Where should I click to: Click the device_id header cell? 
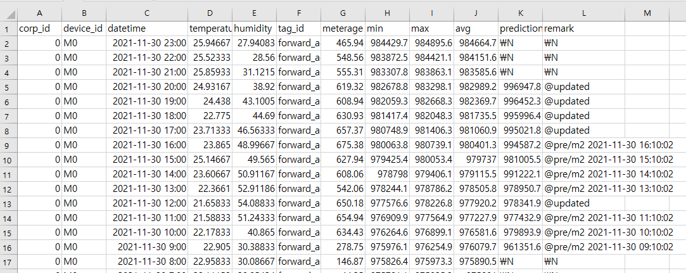84,29
